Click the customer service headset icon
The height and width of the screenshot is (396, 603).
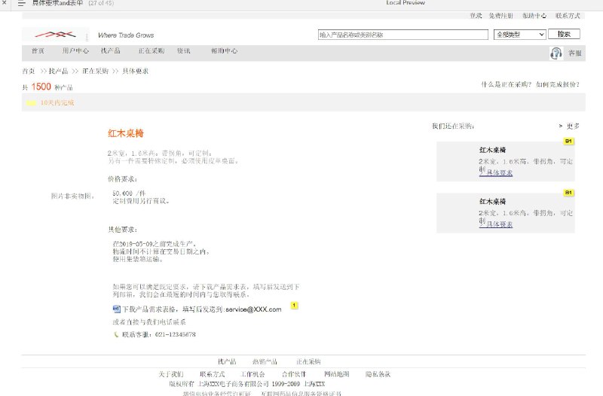[x=556, y=53]
